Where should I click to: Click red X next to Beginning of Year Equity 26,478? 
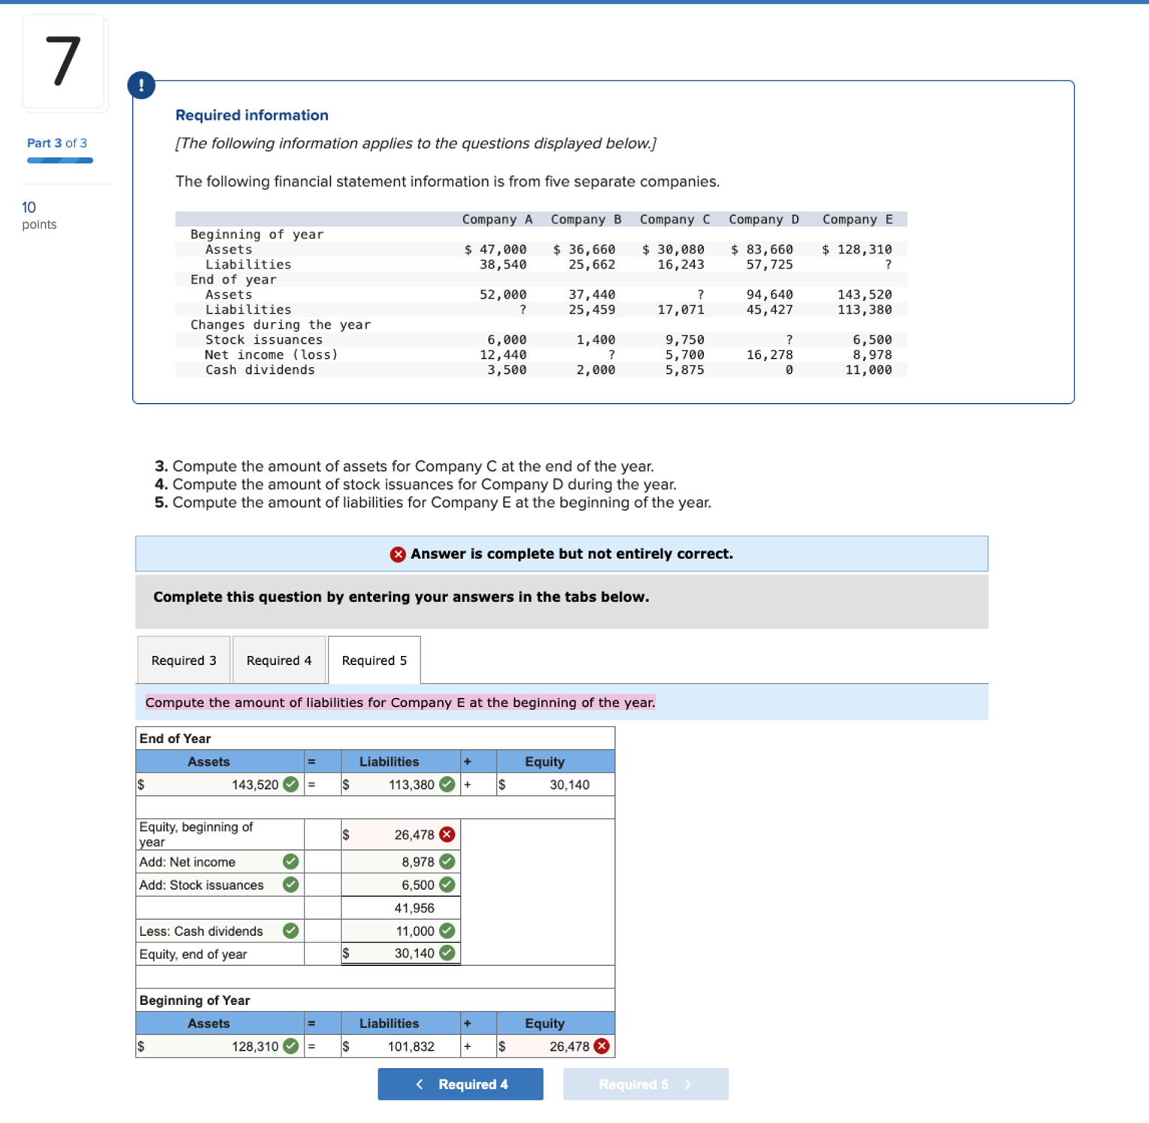(x=602, y=1046)
